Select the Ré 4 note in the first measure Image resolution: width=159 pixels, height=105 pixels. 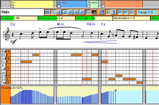pos(36,55)
